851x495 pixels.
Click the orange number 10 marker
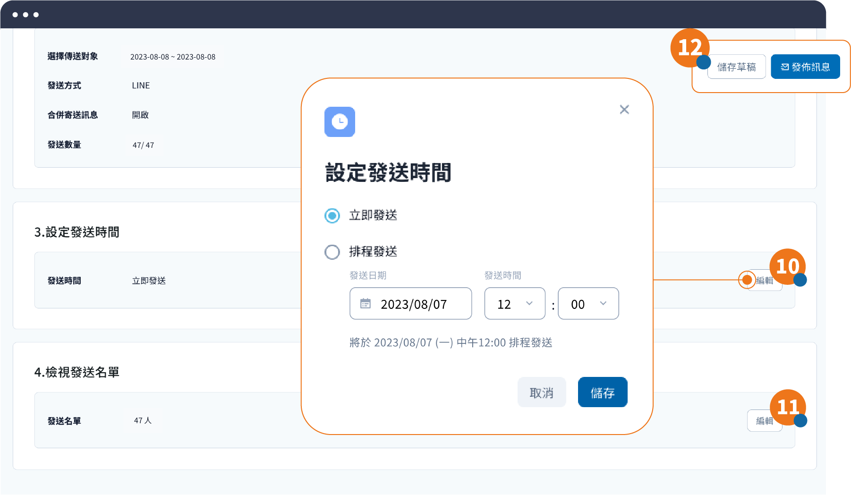[787, 266]
